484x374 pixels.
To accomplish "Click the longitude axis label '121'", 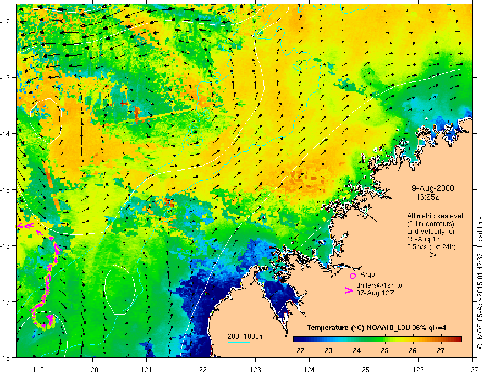I will point(147,370).
